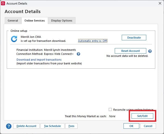The width and height of the screenshot is (164, 134).
Task: Click 'Treat this Money Market as cash:' label
Action: tap(86, 116)
